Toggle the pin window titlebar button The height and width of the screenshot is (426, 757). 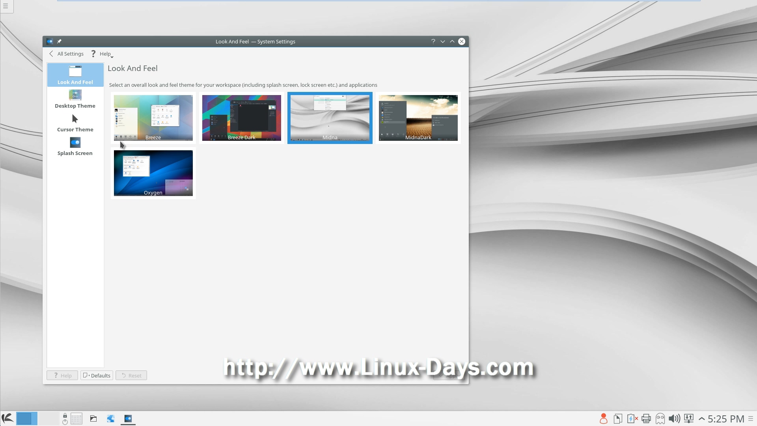click(59, 41)
